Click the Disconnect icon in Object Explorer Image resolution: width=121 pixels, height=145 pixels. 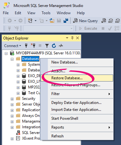click(33, 45)
